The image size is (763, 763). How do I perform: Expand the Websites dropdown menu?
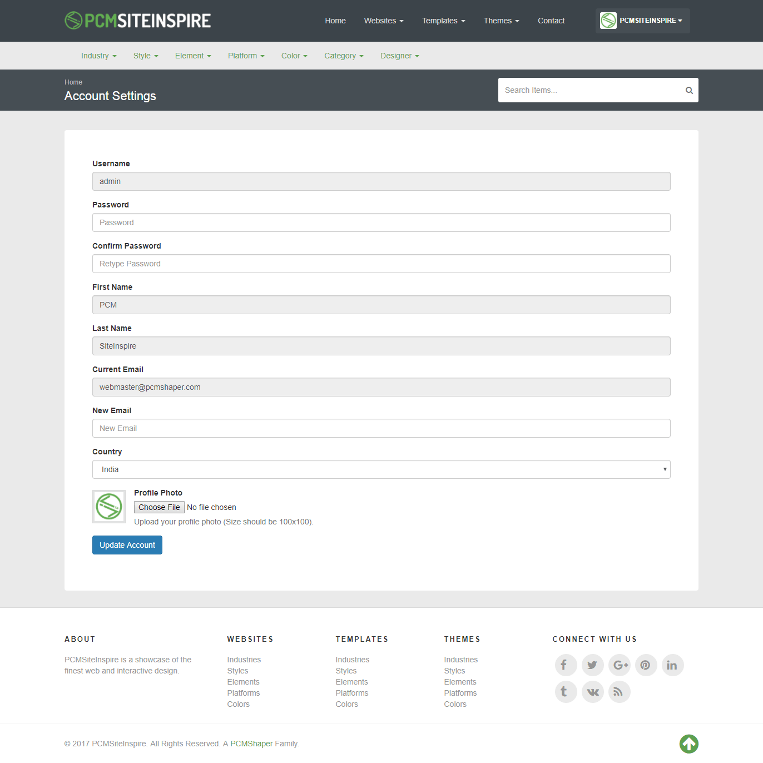pos(384,21)
